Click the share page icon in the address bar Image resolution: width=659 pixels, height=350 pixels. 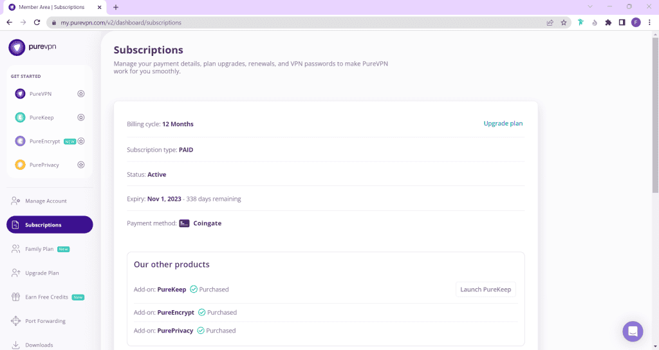[550, 23]
